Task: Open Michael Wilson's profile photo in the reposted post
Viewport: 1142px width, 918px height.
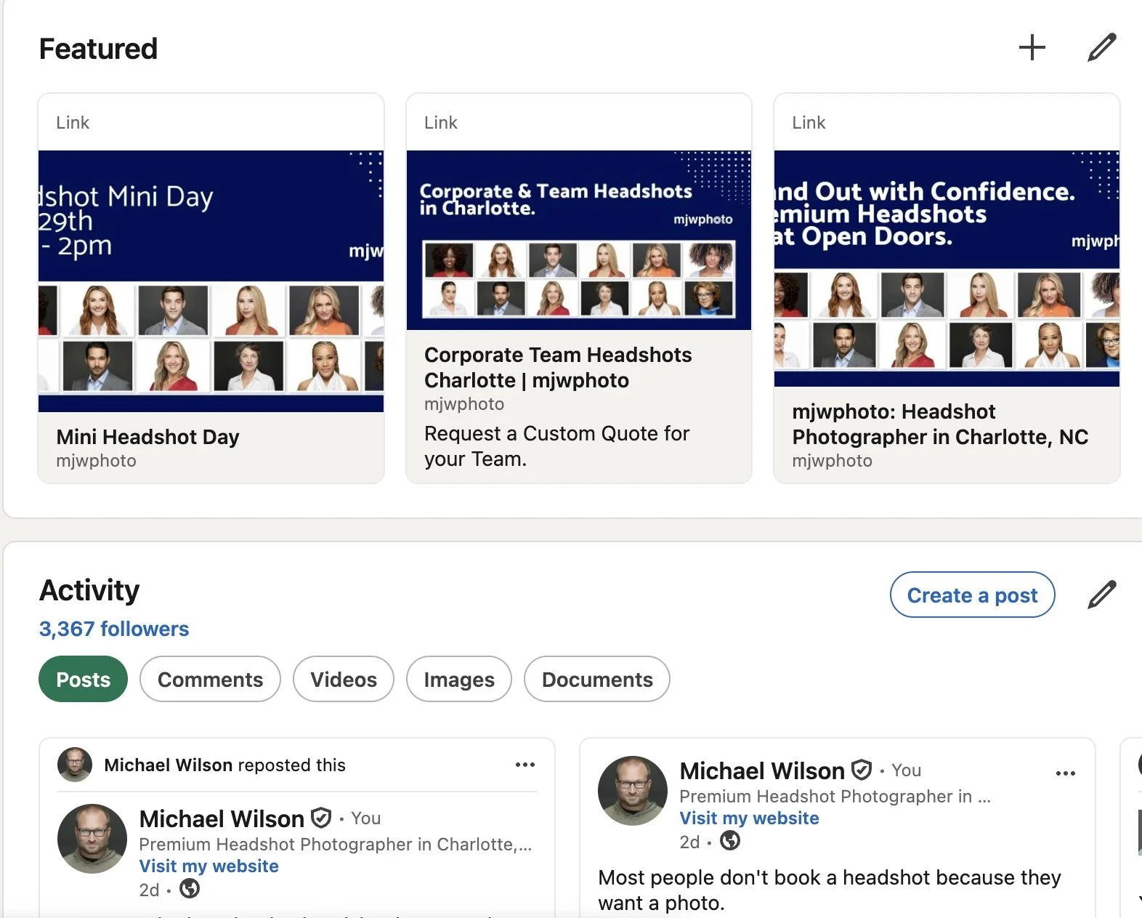Action: coord(92,839)
